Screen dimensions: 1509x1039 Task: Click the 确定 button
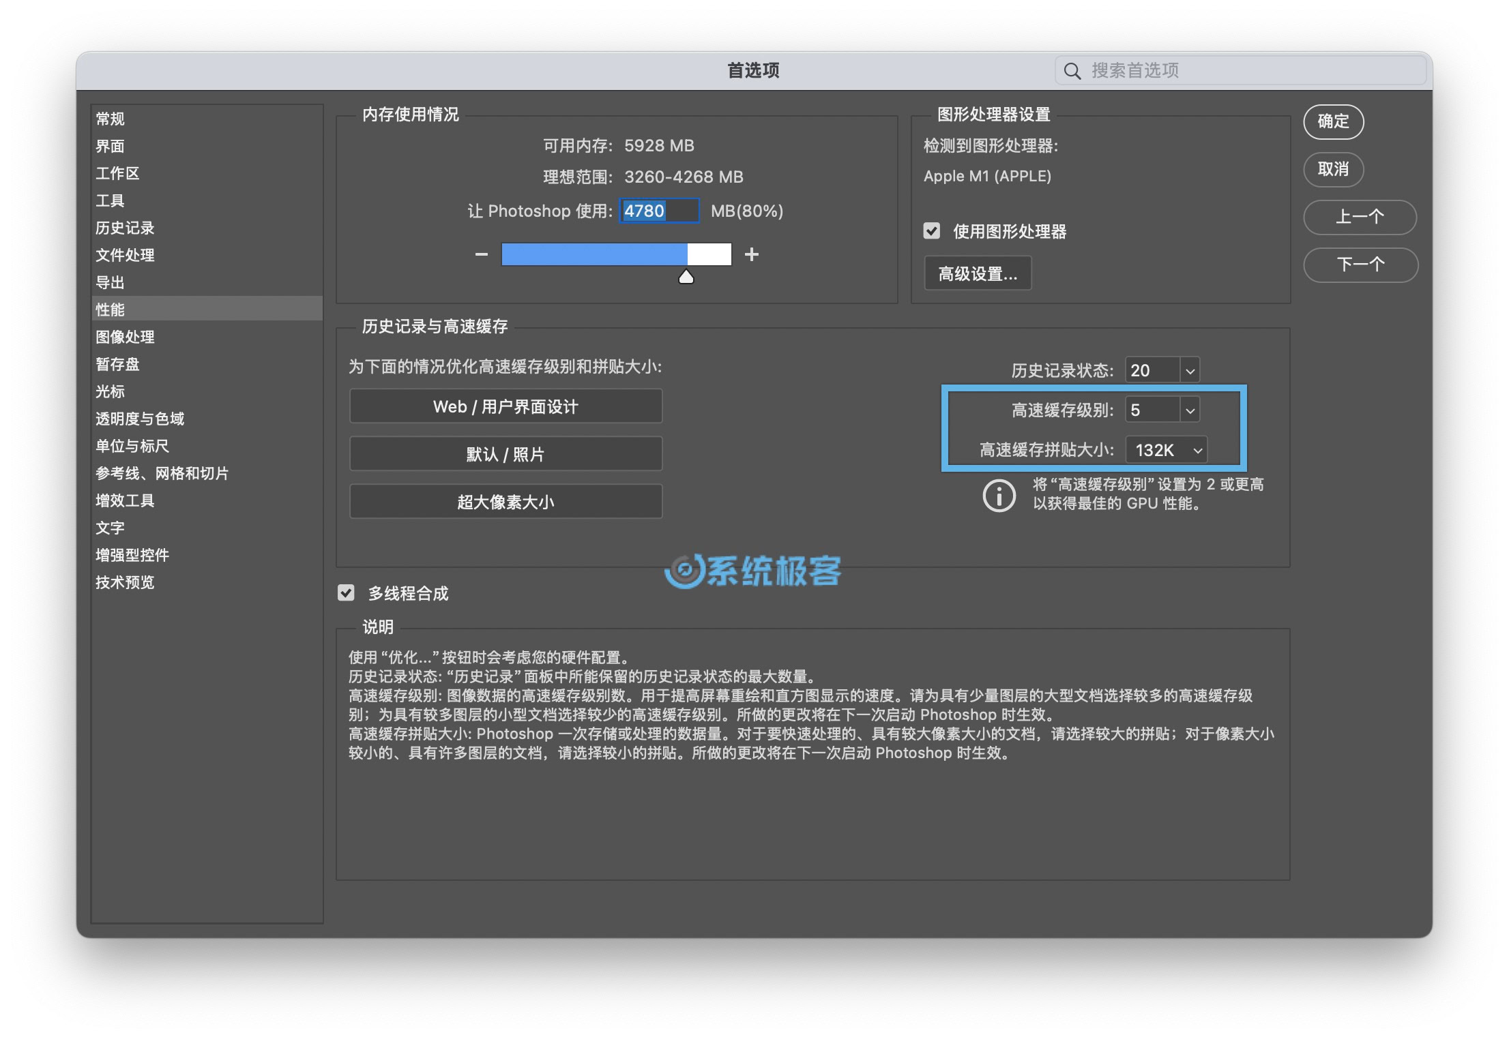click(x=1333, y=122)
